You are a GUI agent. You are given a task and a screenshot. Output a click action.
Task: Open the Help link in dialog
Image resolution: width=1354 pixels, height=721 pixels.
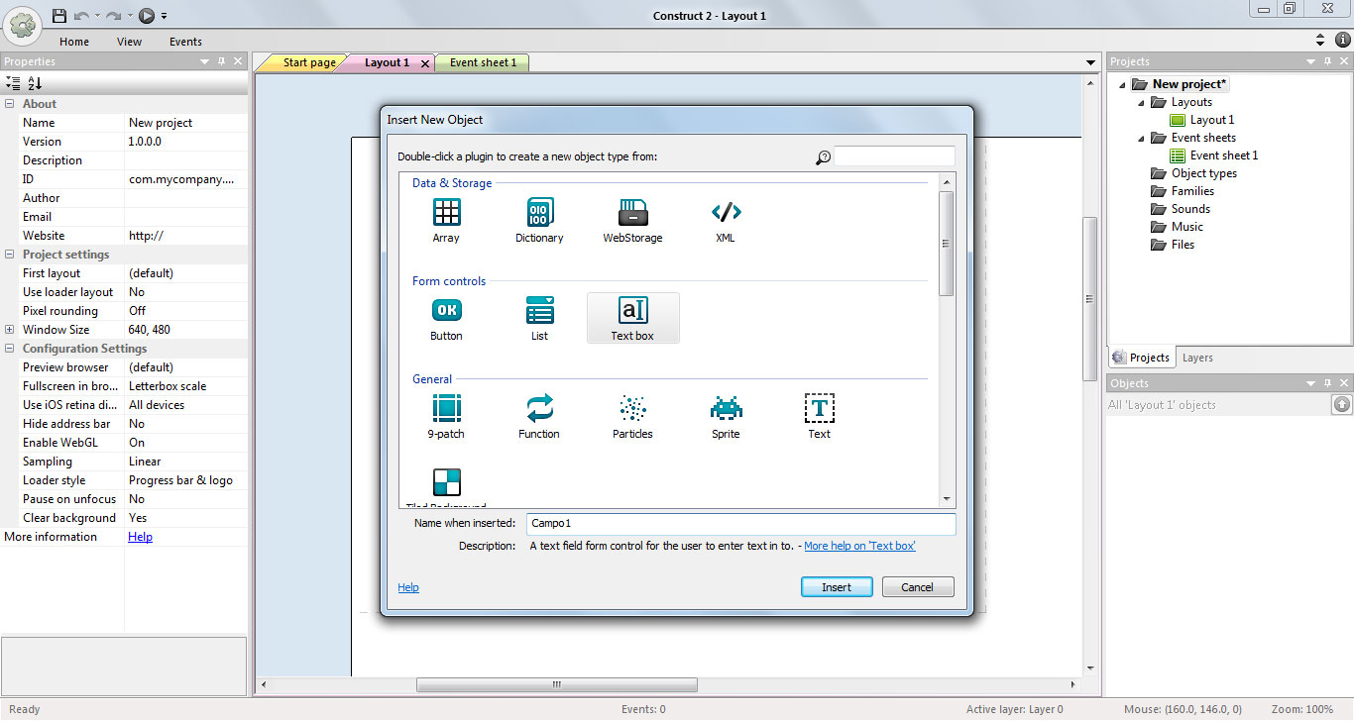click(408, 587)
